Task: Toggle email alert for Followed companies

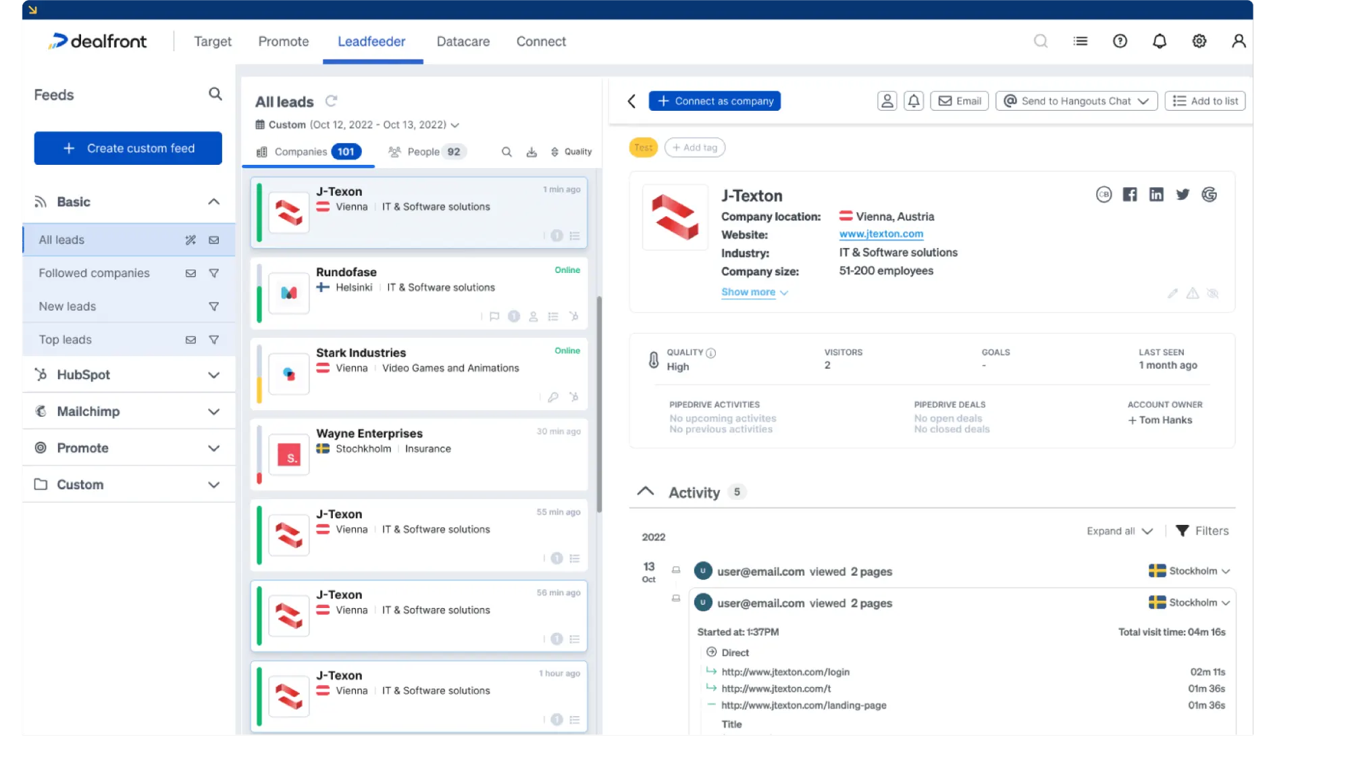Action: point(190,273)
